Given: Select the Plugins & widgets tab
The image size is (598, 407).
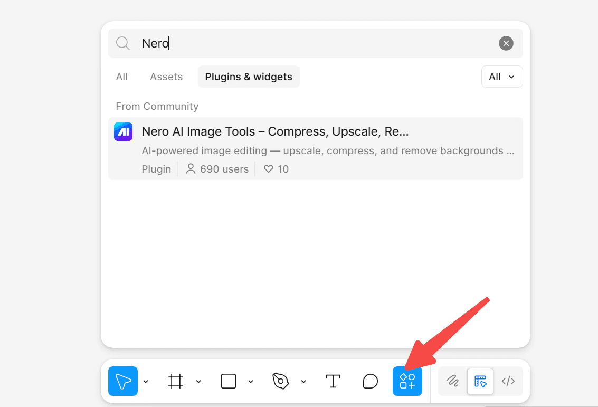Looking at the screenshot, I should pos(249,77).
